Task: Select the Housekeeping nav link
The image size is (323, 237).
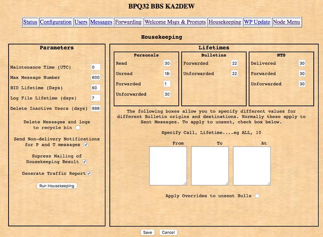Action: 225,22
